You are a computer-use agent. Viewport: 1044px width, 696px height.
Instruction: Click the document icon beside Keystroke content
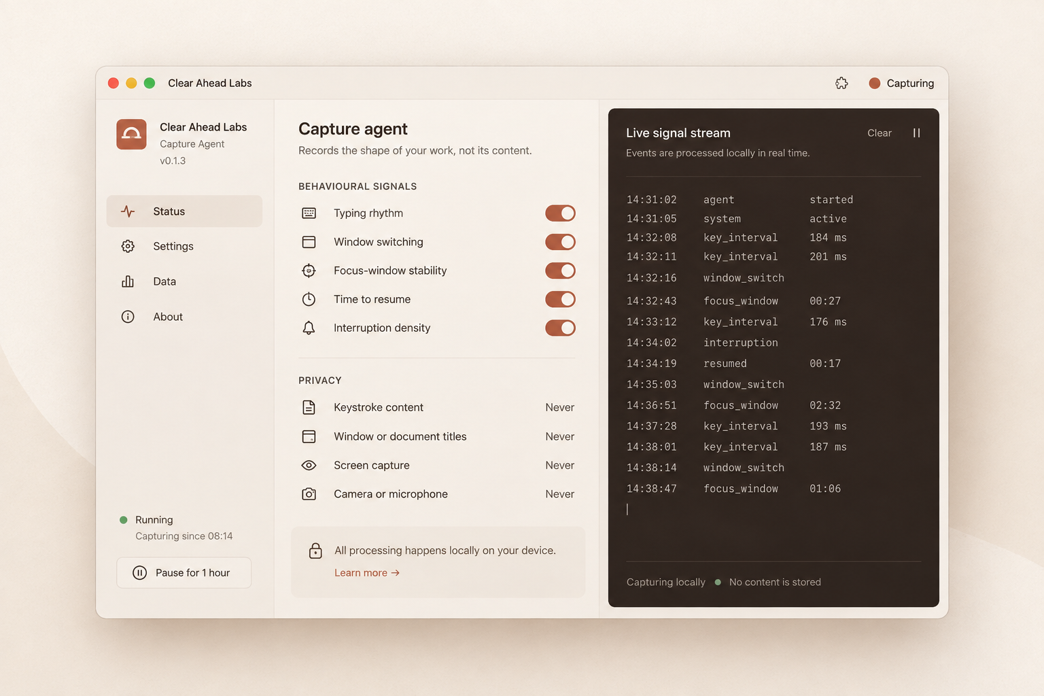pyautogui.click(x=309, y=407)
